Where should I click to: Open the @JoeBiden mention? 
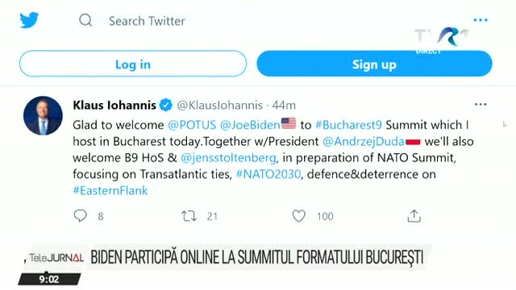click(250, 125)
